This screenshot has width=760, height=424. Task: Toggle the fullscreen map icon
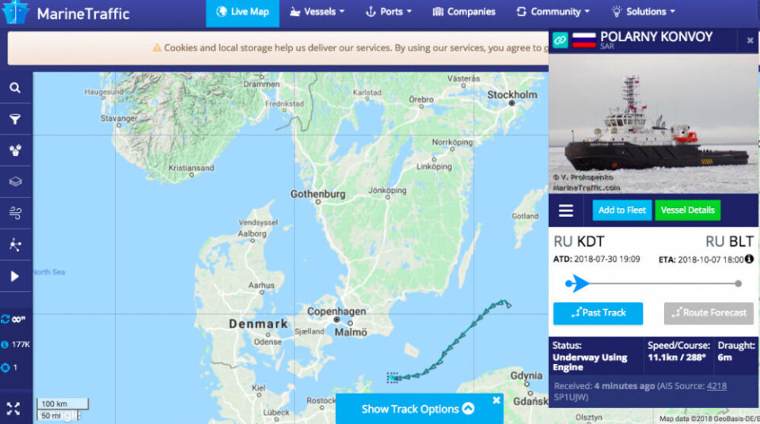13,408
